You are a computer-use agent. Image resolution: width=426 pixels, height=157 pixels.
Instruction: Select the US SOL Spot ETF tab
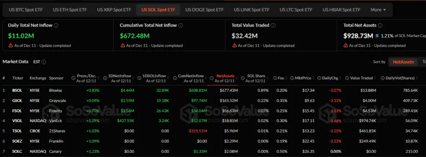pos(159,10)
